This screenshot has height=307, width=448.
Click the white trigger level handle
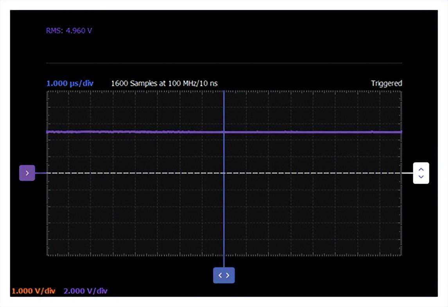(421, 173)
